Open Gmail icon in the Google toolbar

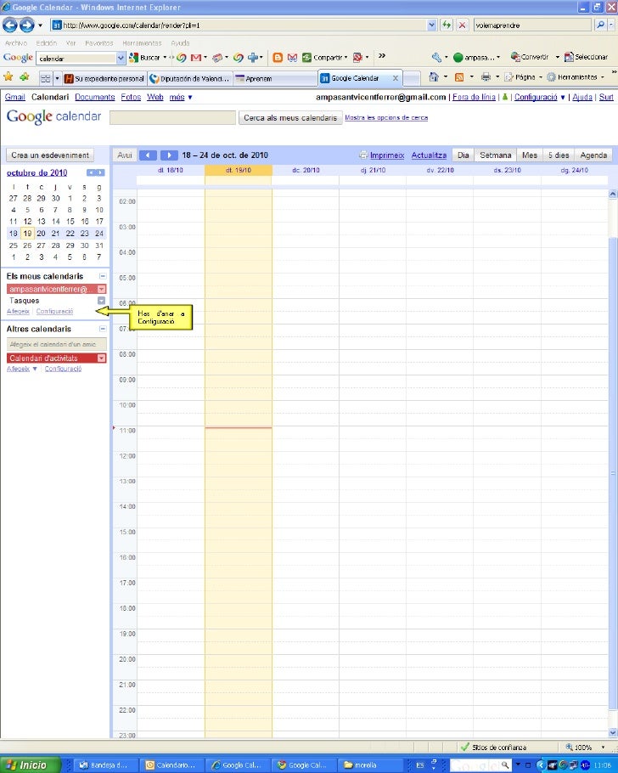click(x=195, y=58)
